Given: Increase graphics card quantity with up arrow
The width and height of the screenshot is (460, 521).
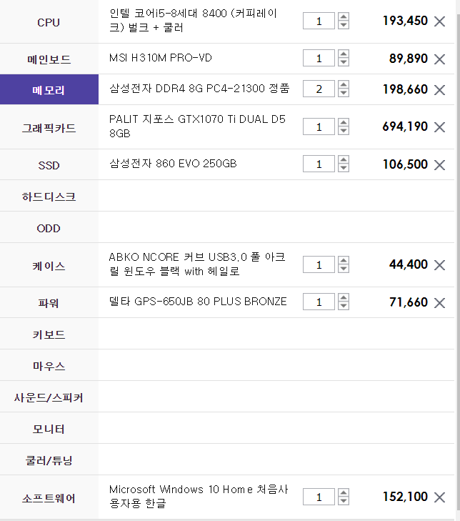Looking at the screenshot, I should (x=344, y=122).
